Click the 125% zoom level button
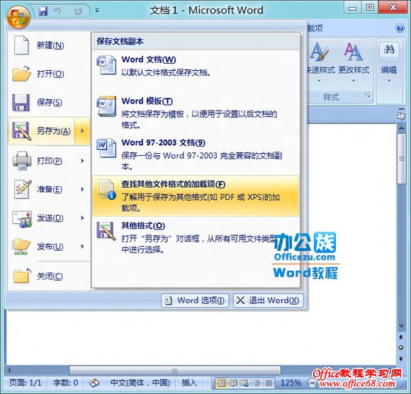 [x=291, y=383]
